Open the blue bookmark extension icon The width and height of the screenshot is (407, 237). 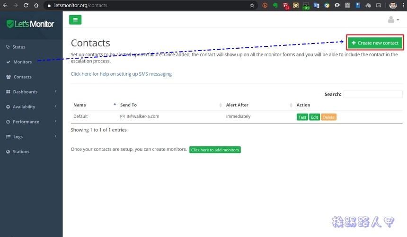(358, 5)
